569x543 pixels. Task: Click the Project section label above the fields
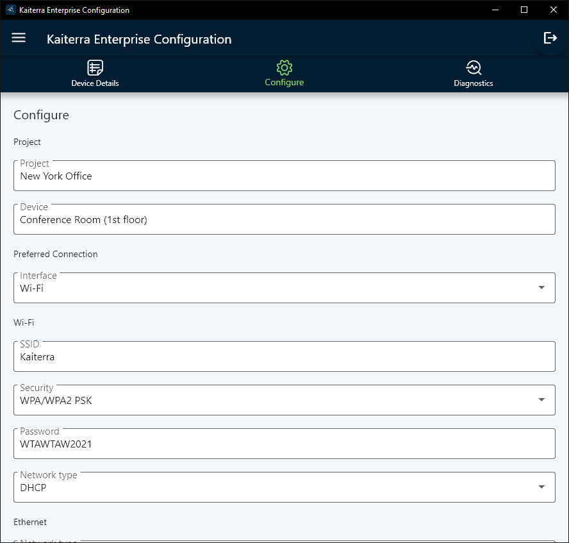tap(27, 142)
